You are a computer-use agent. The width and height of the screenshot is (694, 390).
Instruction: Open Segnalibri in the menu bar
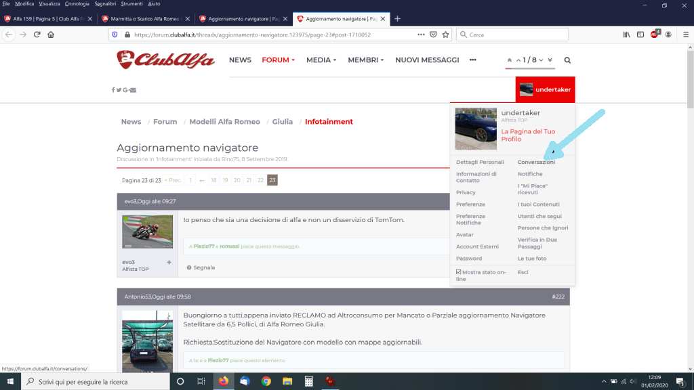[106, 4]
